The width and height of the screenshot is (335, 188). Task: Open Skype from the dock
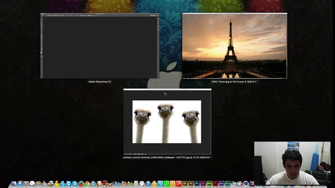click(x=75, y=184)
